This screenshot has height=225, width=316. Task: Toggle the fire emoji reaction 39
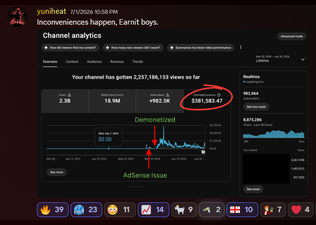coord(53,210)
